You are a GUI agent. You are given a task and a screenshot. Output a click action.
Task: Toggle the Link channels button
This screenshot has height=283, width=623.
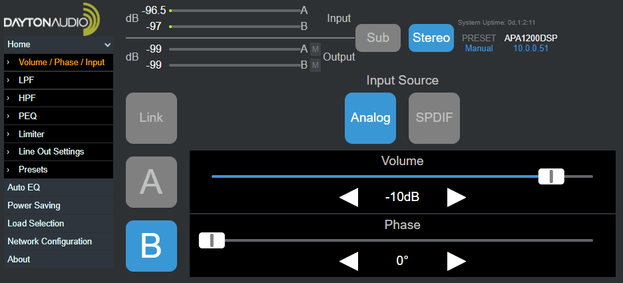pos(151,118)
